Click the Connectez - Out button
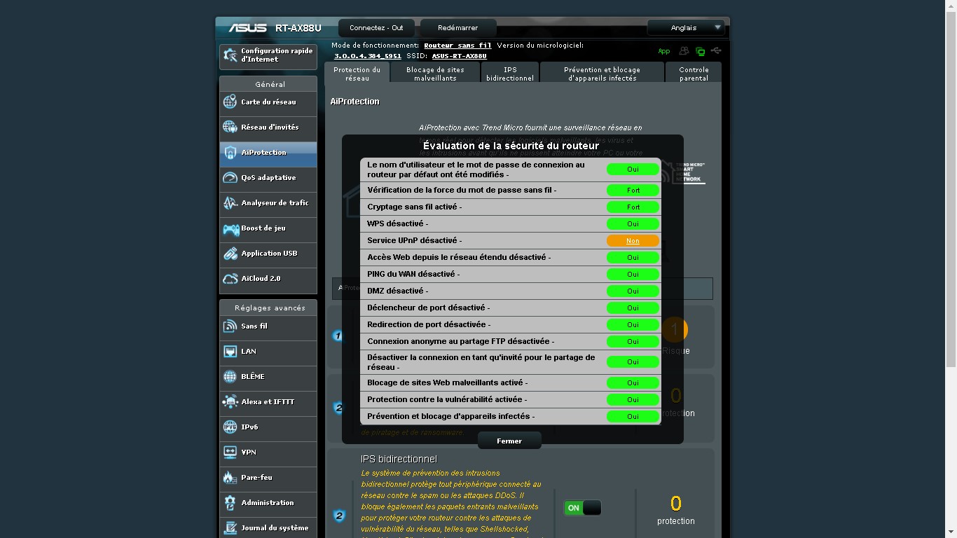957x538 pixels. (376, 28)
